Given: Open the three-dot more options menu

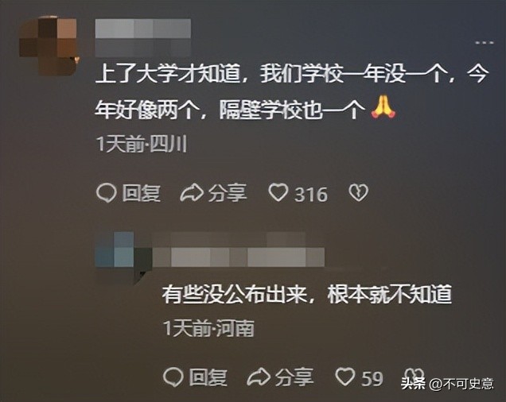Looking at the screenshot, I should 485,43.
